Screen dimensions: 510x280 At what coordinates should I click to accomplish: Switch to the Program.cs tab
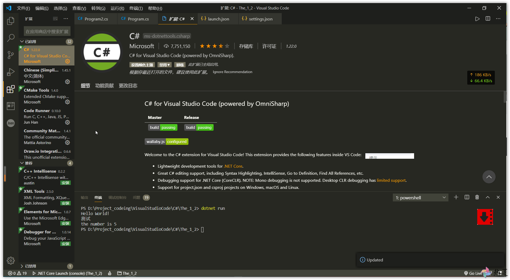pos(138,19)
